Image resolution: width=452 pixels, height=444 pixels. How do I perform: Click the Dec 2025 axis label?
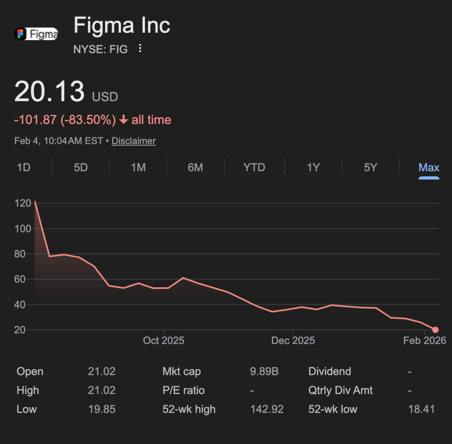point(293,341)
